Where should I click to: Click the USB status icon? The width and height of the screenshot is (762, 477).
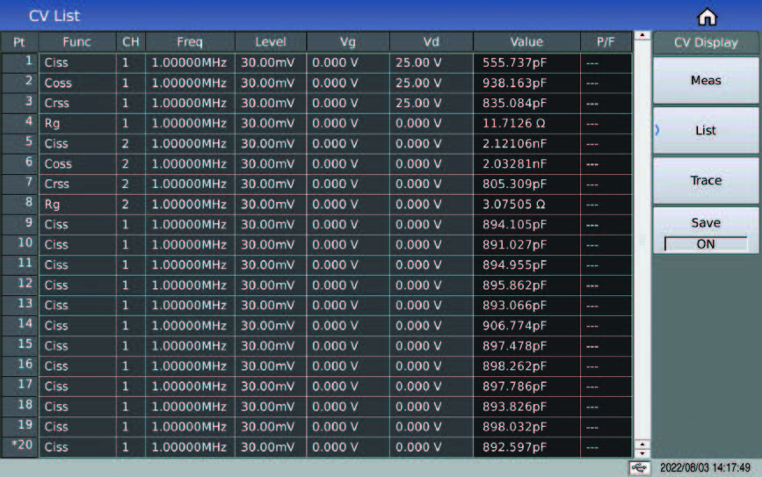640,468
